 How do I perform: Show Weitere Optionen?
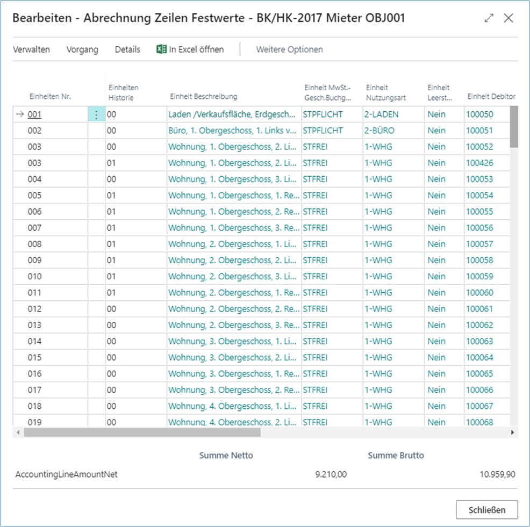coord(289,49)
